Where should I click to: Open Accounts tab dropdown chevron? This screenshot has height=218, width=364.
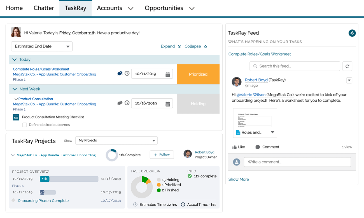(130, 8)
